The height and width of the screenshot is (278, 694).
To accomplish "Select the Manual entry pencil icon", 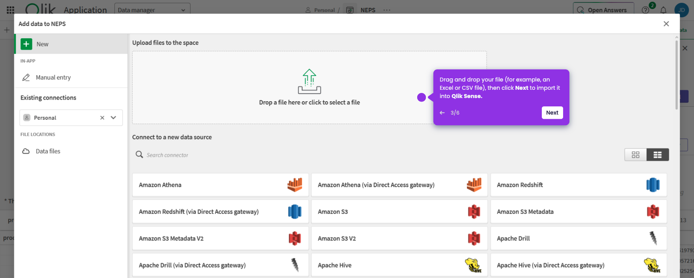I will [26, 78].
